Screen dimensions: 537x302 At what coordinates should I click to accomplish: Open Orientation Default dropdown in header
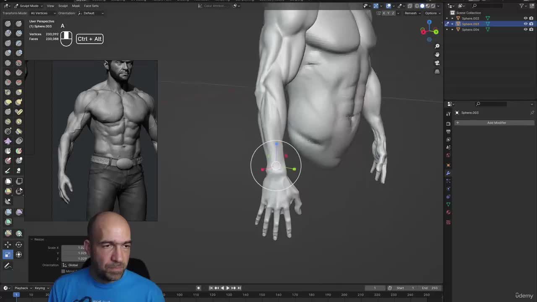pos(91,13)
